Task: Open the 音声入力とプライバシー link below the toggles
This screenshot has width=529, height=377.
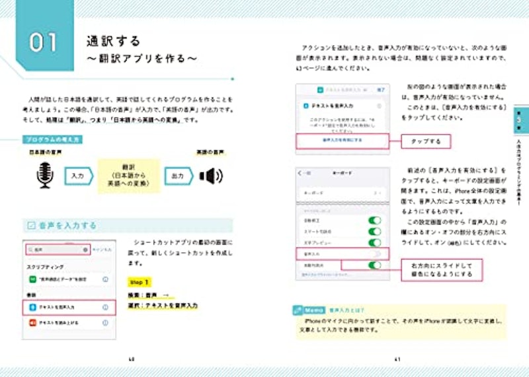Action: click(x=325, y=275)
